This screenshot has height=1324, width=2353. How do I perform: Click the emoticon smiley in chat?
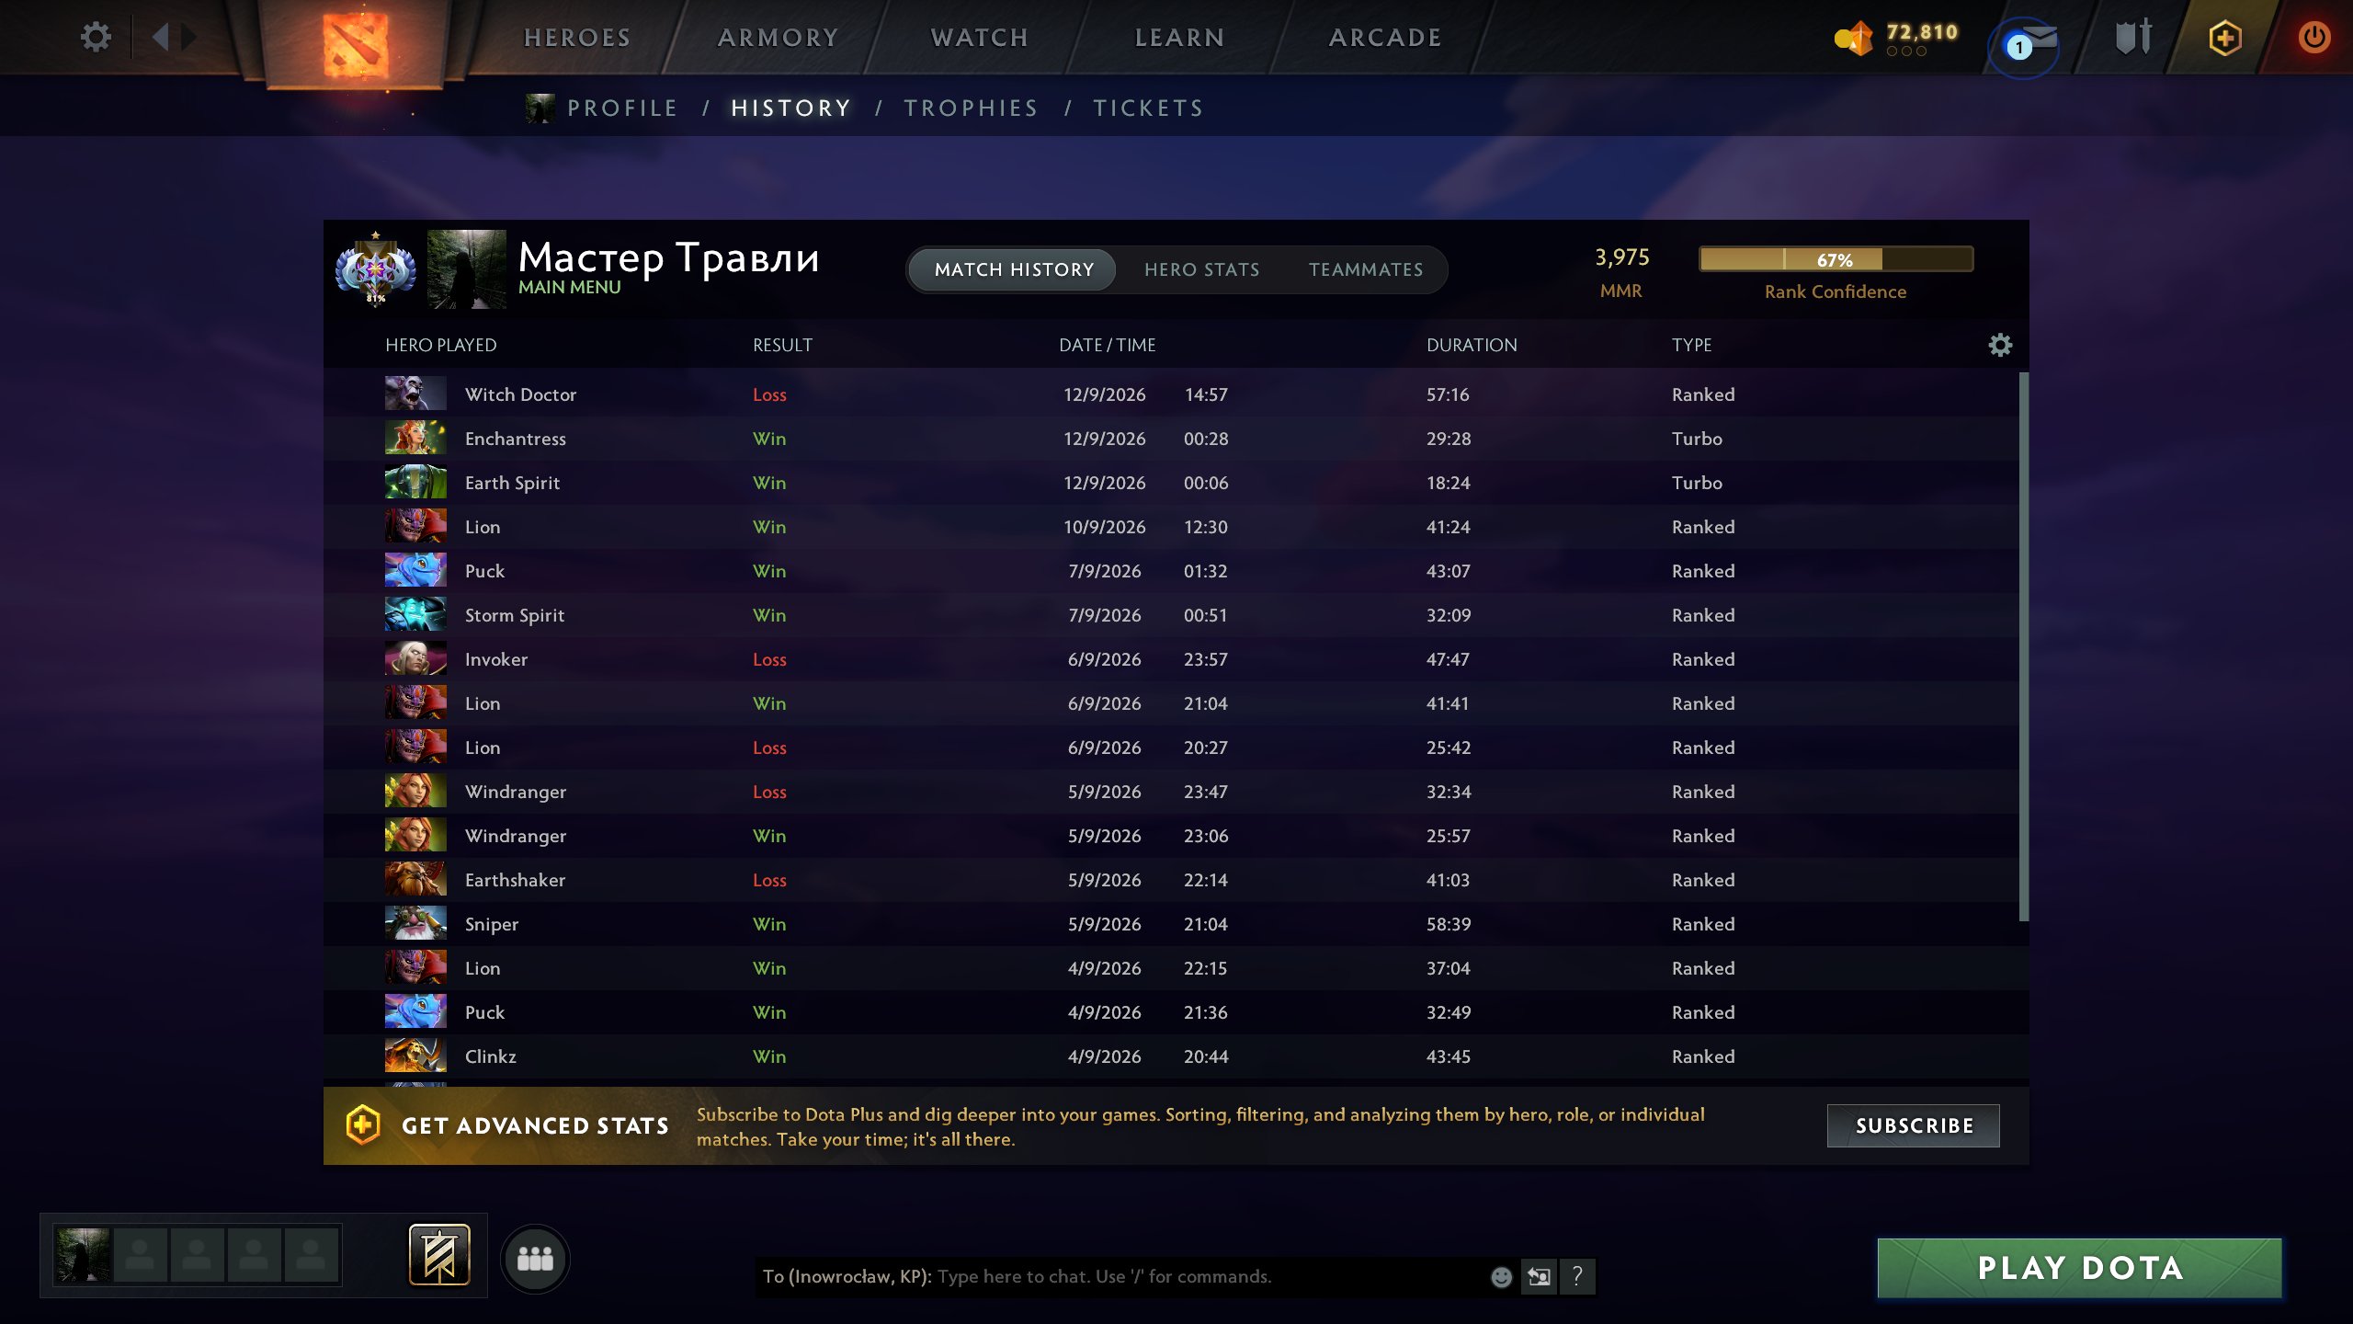point(1501,1276)
